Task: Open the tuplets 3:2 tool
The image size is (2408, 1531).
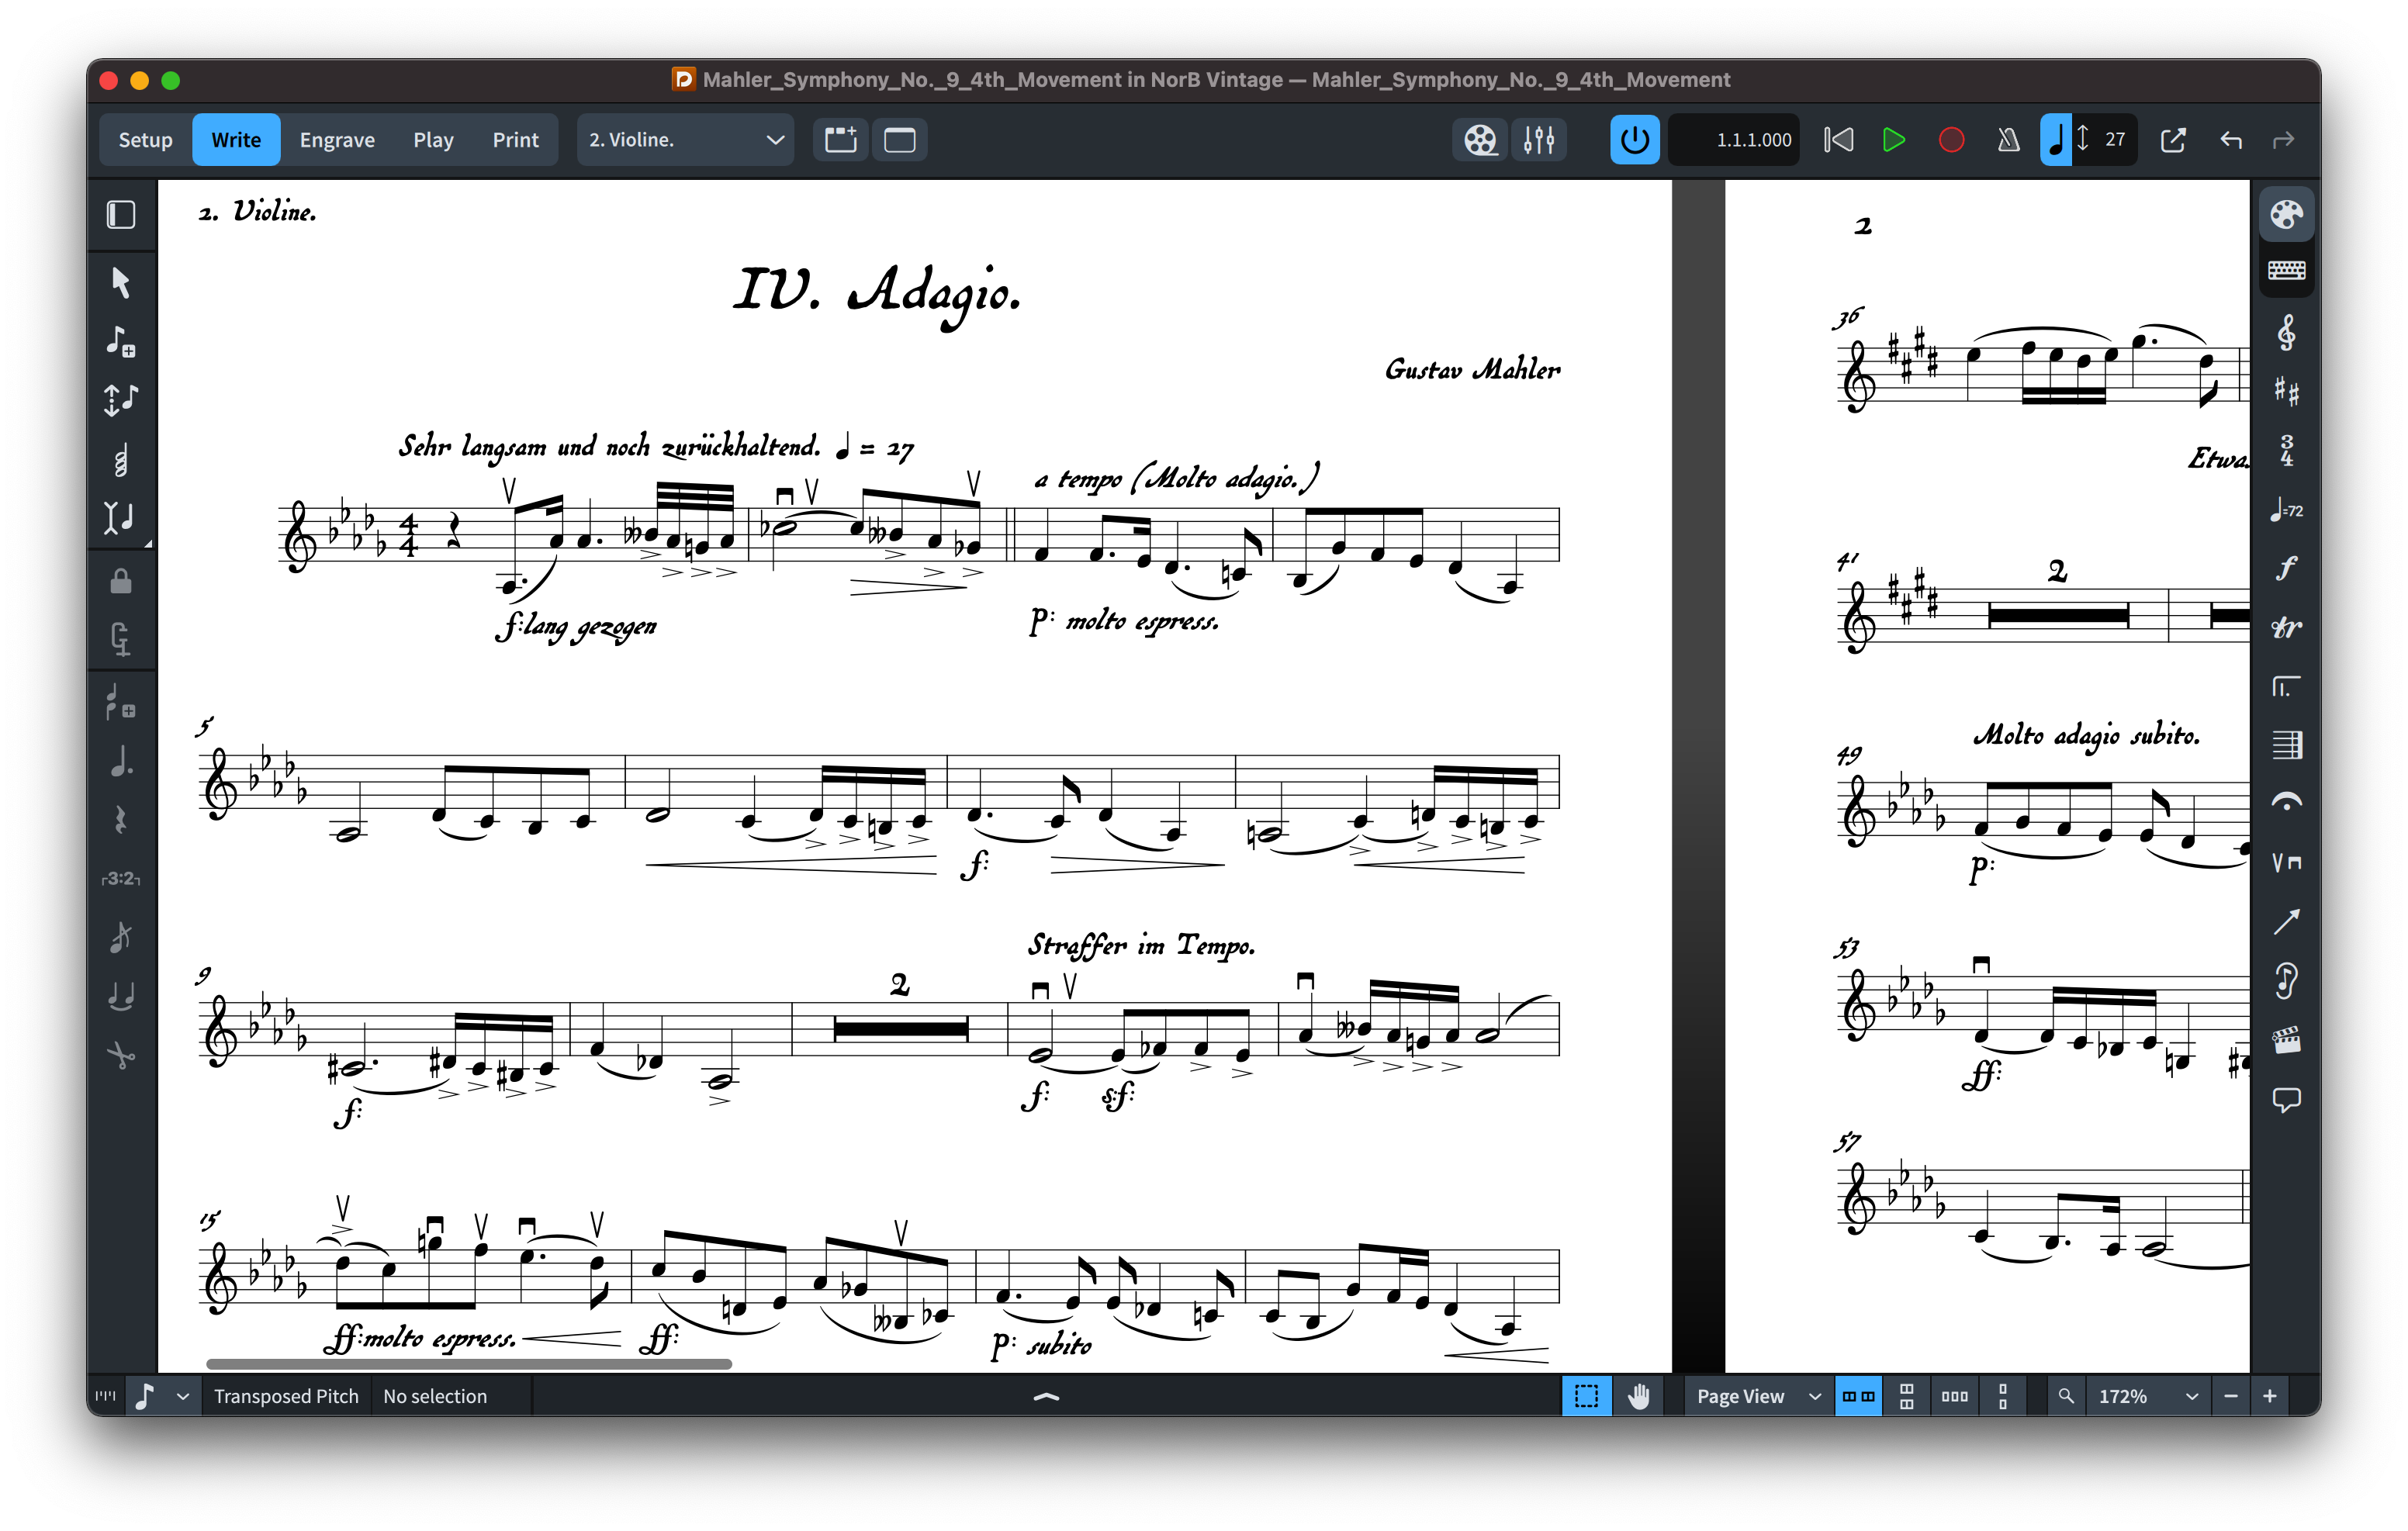Action: tap(121, 879)
